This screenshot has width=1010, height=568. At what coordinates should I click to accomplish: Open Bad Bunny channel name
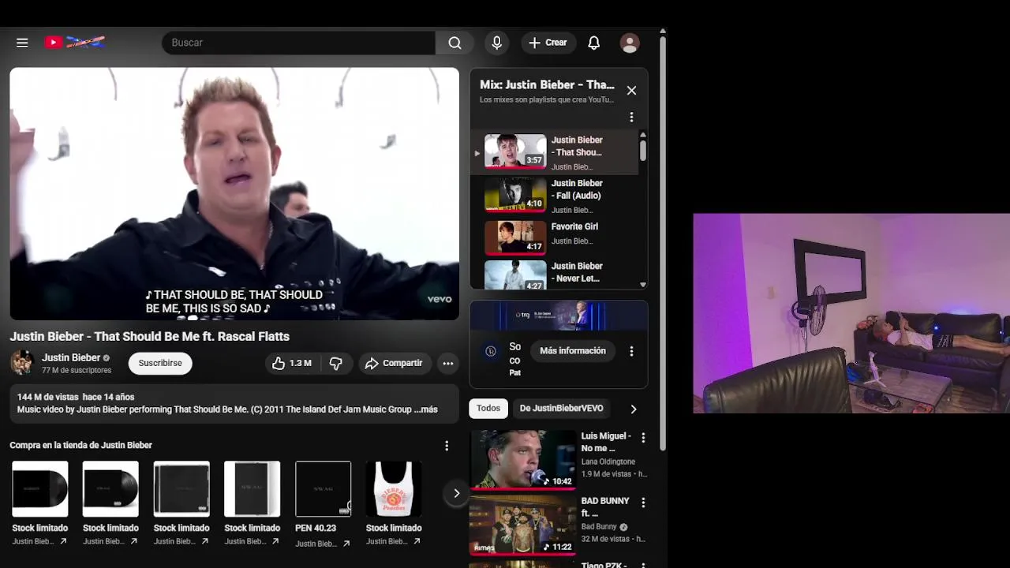click(599, 527)
